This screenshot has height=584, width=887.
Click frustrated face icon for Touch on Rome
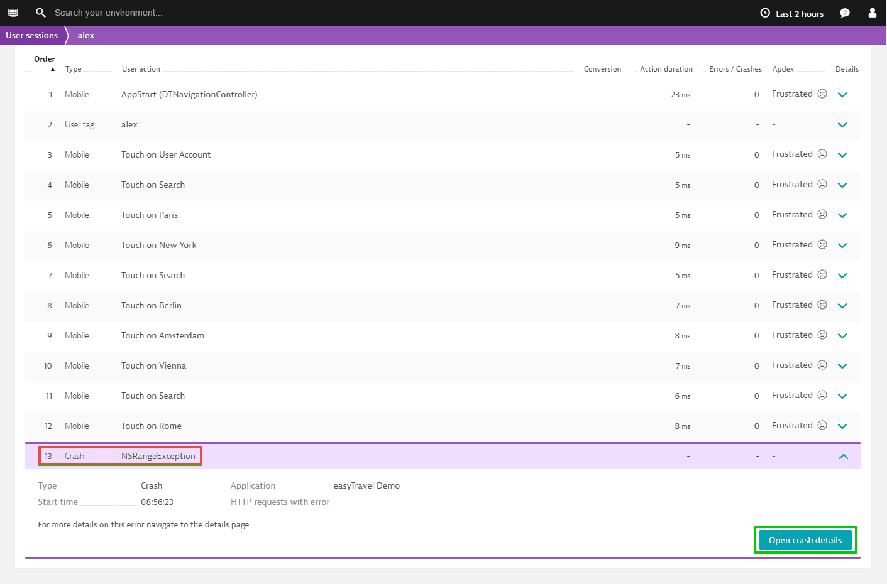point(822,425)
